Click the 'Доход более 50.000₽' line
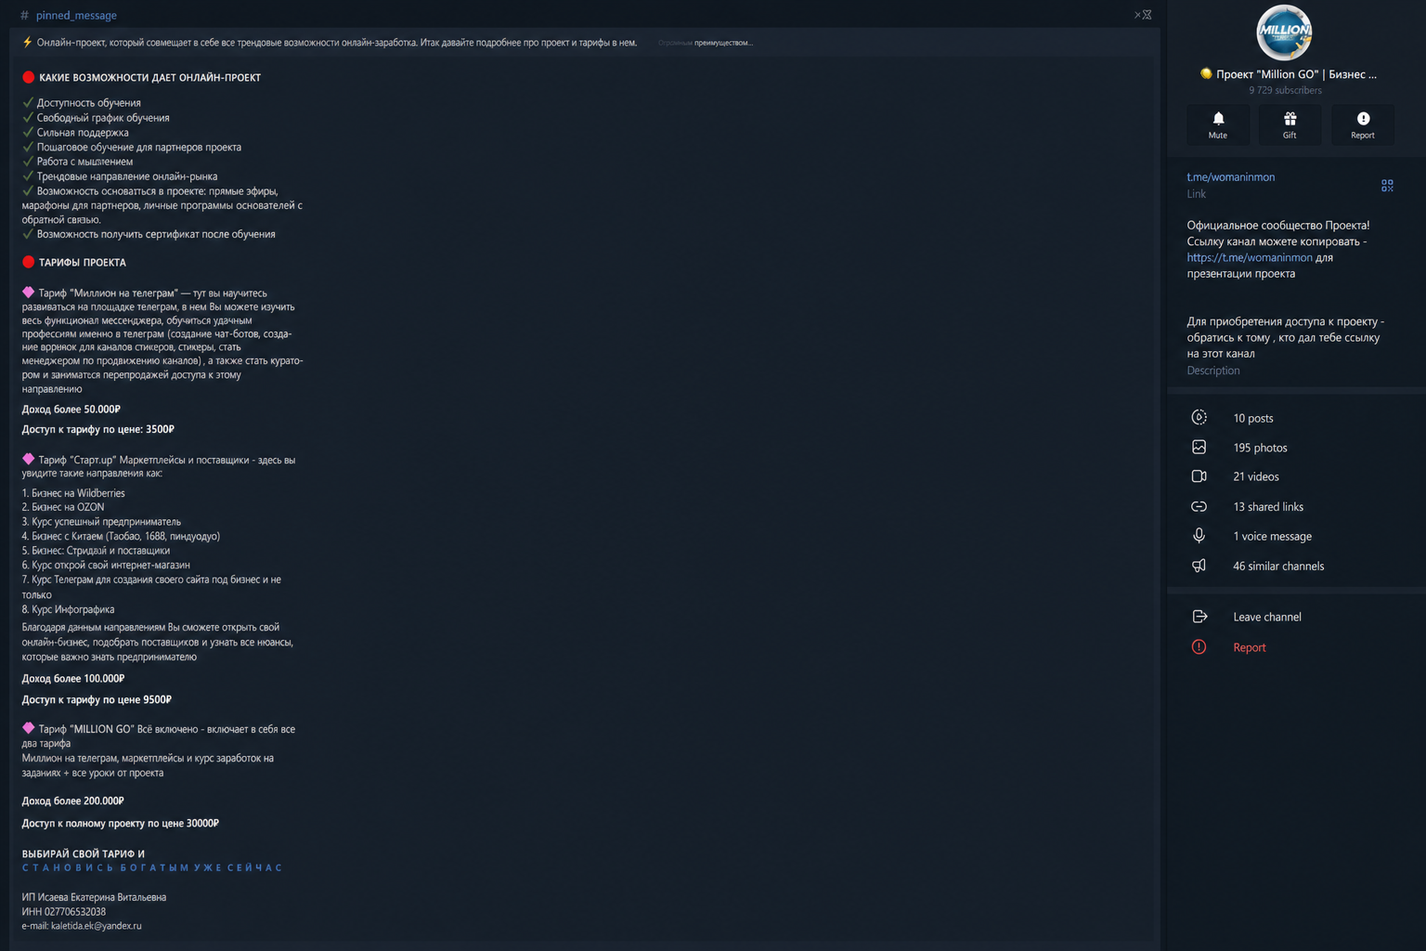Image resolution: width=1426 pixels, height=951 pixels. point(71,409)
